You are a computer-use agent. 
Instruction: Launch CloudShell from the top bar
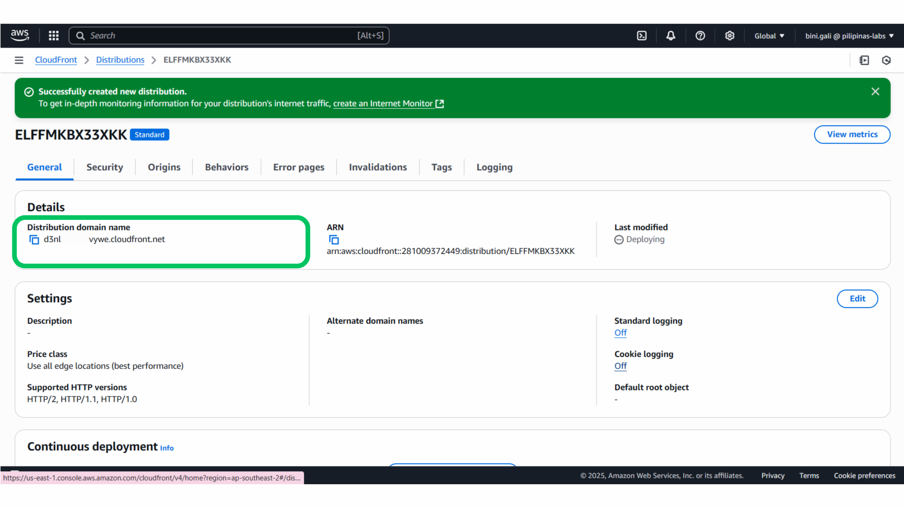[642, 36]
